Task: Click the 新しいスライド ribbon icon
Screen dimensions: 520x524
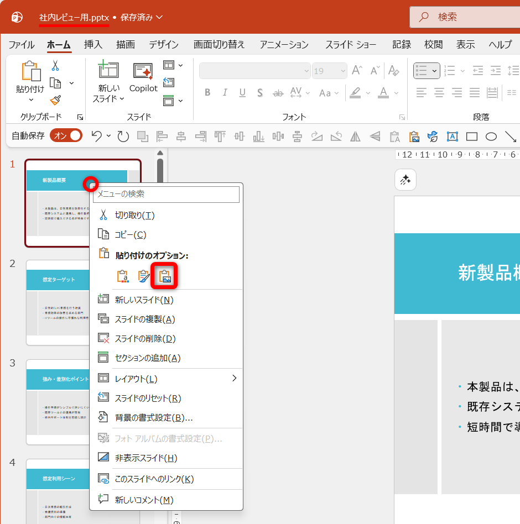Action: coord(108,71)
